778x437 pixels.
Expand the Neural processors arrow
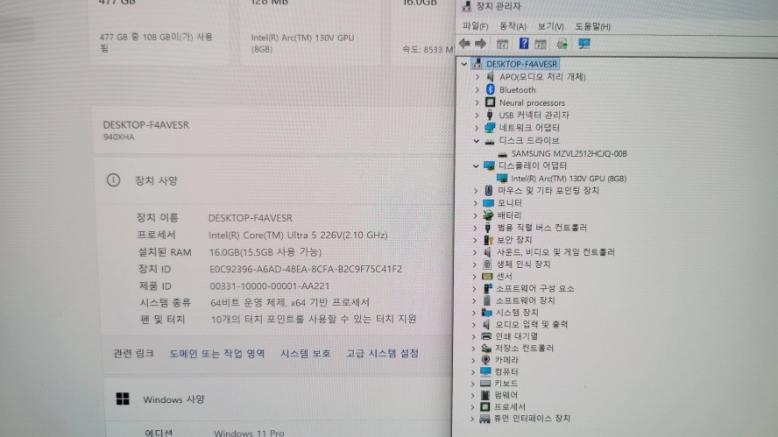coord(477,102)
